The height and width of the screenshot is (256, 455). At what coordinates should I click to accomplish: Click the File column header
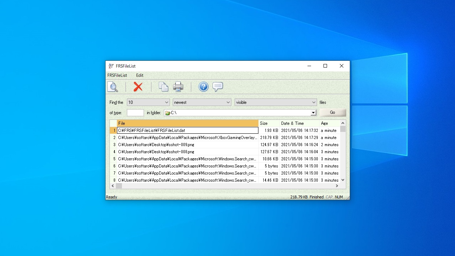[x=188, y=123]
